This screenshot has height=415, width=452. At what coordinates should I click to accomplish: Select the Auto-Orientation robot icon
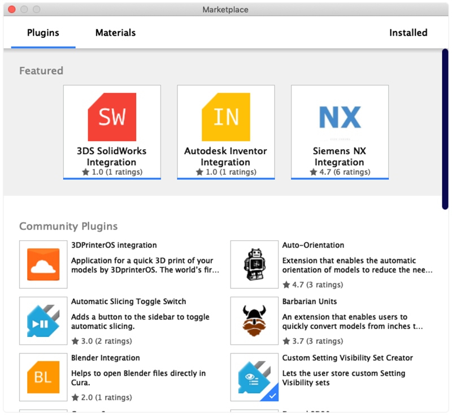[x=254, y=265]
